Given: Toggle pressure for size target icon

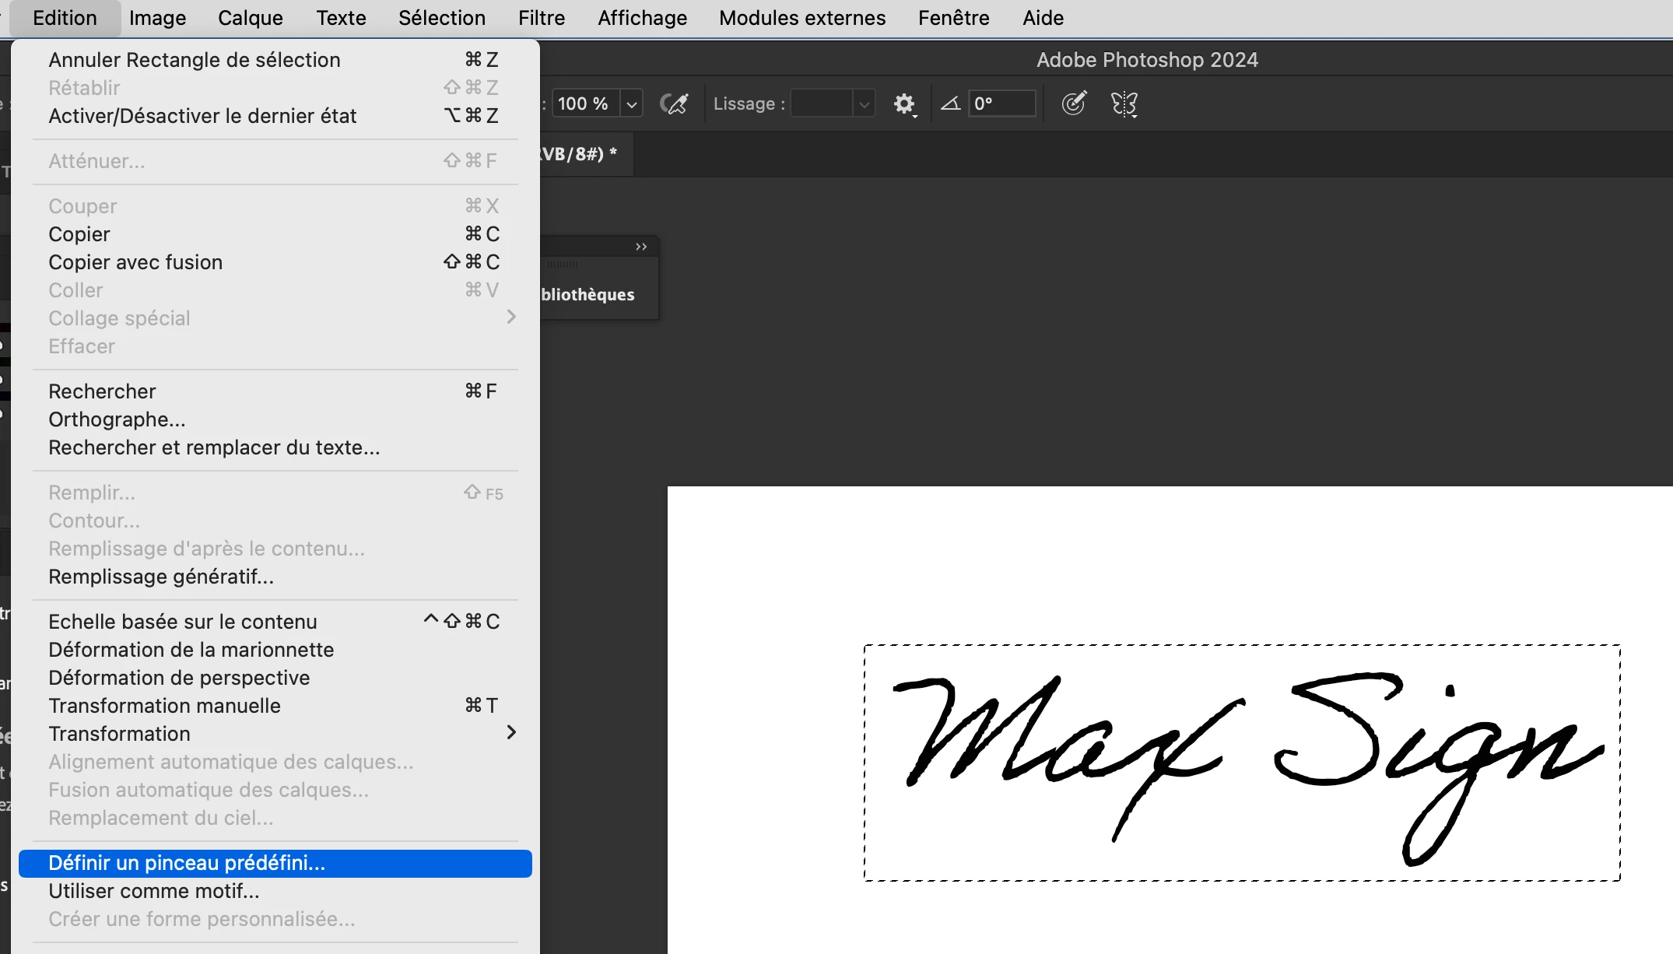Looking at the screenshot, I should coord(1074,103).
